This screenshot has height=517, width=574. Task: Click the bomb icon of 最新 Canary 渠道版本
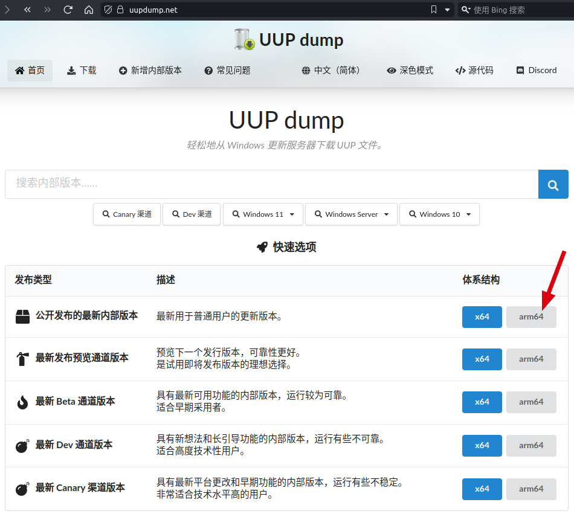click(22, 489)
